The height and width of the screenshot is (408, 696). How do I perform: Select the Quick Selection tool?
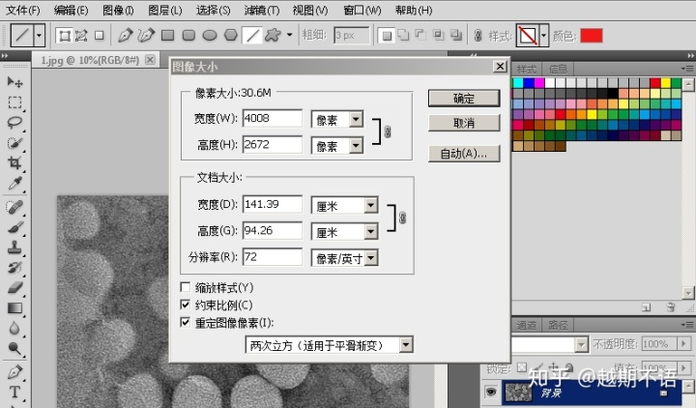(14, 143)
